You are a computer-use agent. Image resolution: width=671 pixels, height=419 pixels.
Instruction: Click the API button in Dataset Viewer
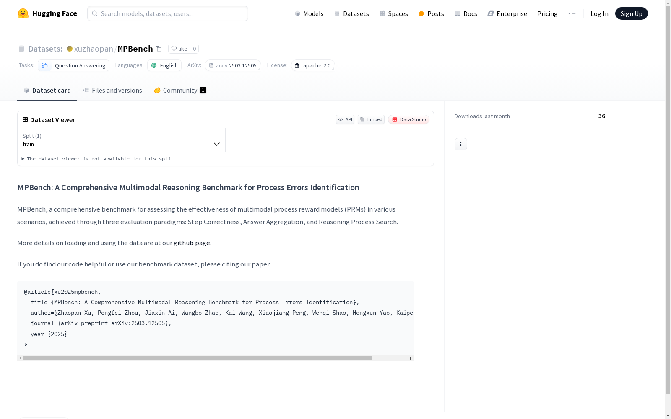coord(345,119)
